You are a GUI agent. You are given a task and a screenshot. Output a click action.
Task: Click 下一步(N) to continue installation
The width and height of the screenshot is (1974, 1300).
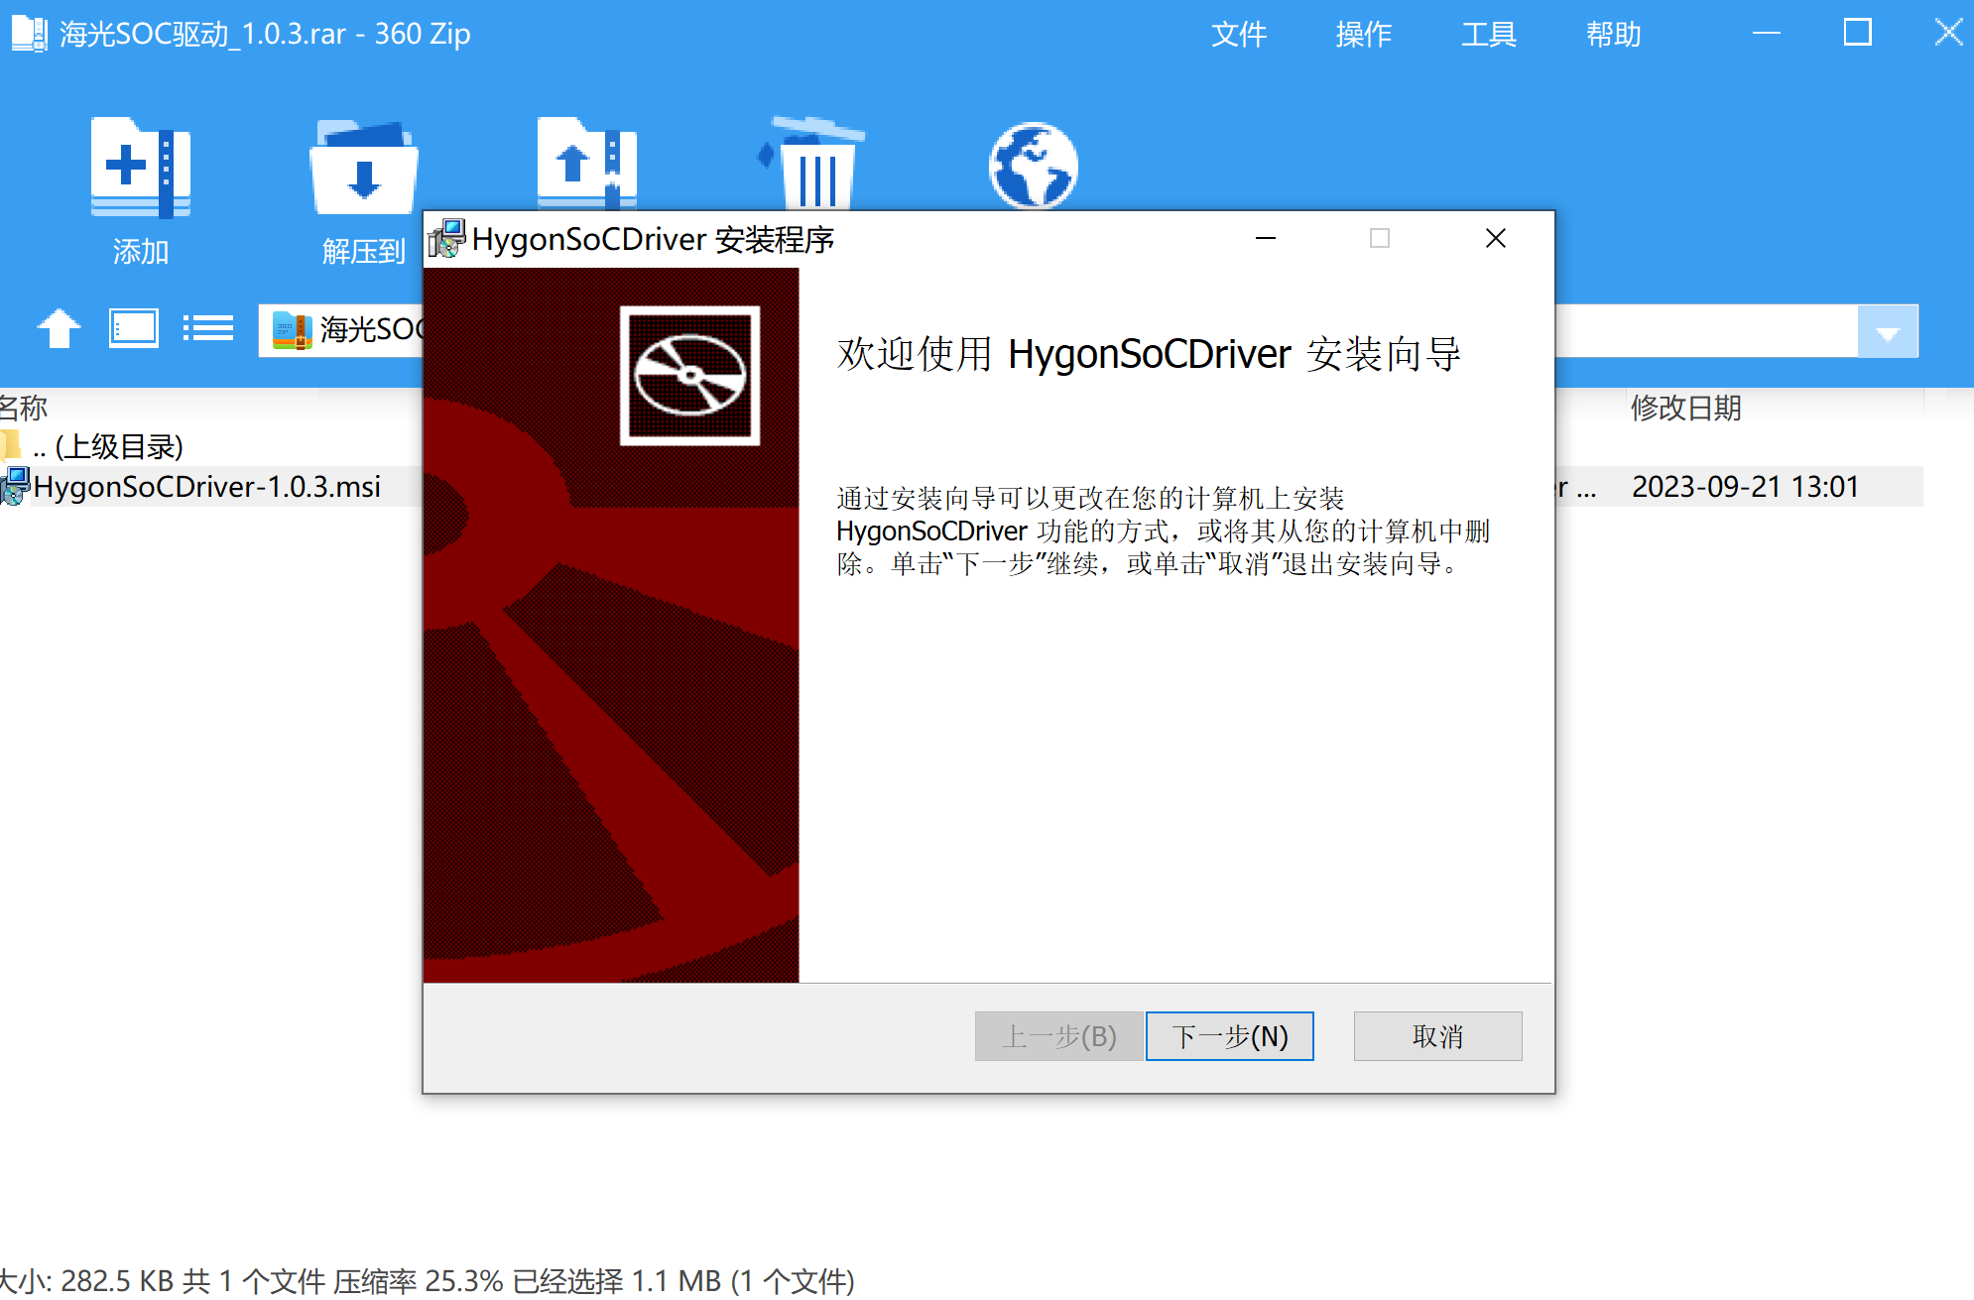click(1230, 1036)
